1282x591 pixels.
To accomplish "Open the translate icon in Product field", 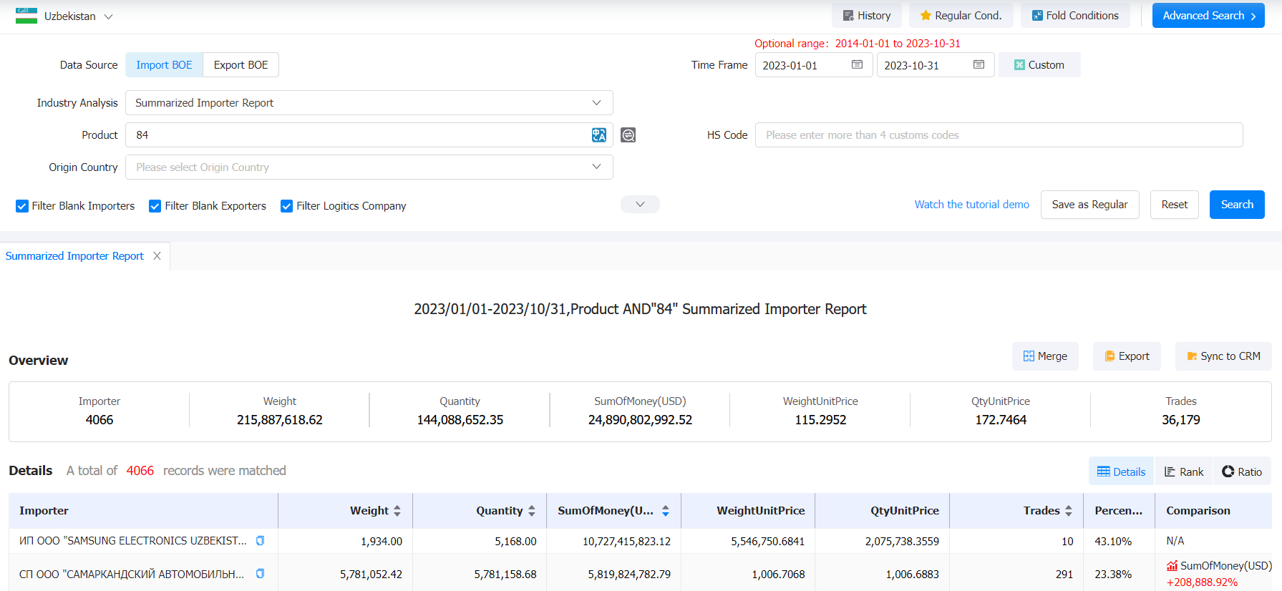I will [x=599, y=135].
